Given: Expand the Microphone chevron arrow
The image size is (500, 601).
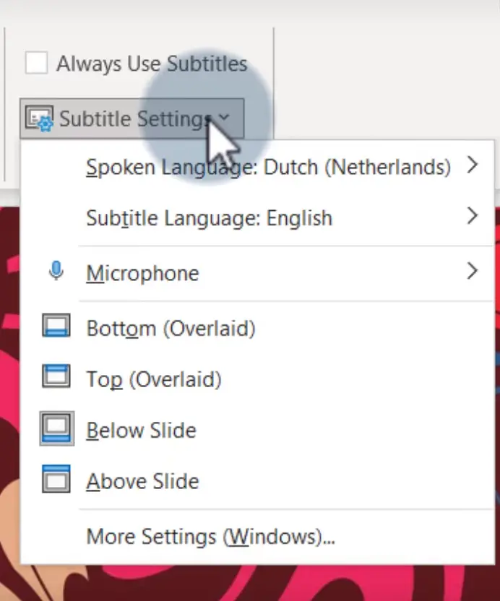Looking at the screenshot, I should pos(473,271).
